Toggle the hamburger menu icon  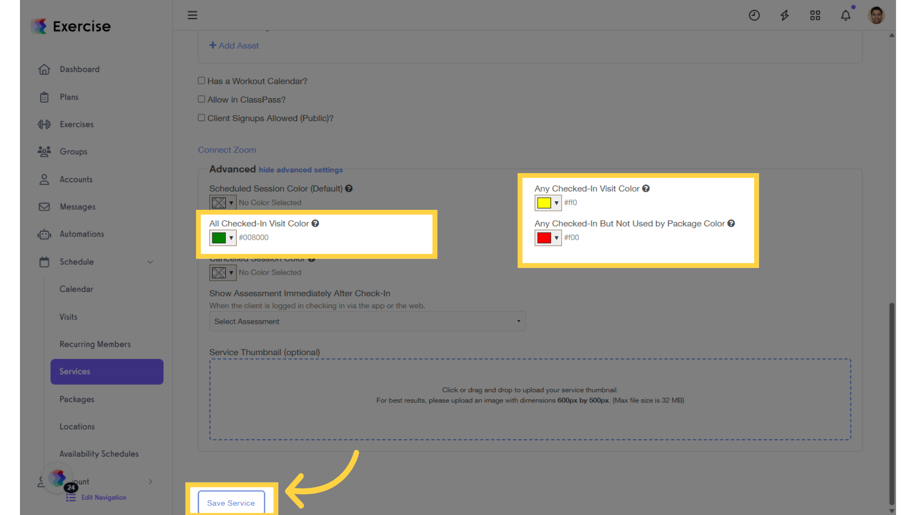pos(192,15)
